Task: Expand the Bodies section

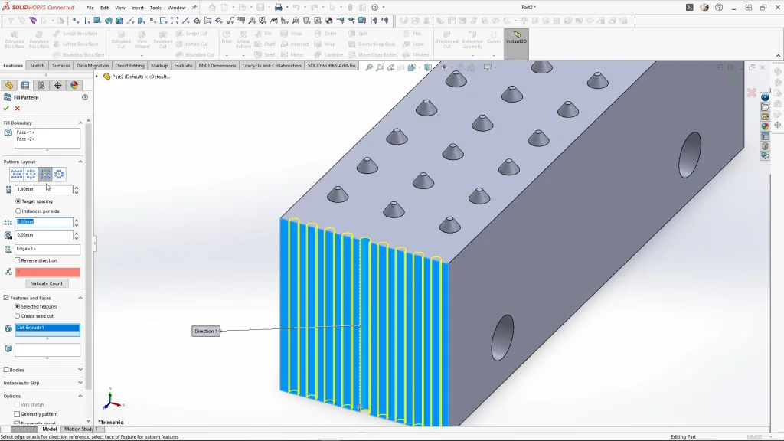Action: click(80, 370)
